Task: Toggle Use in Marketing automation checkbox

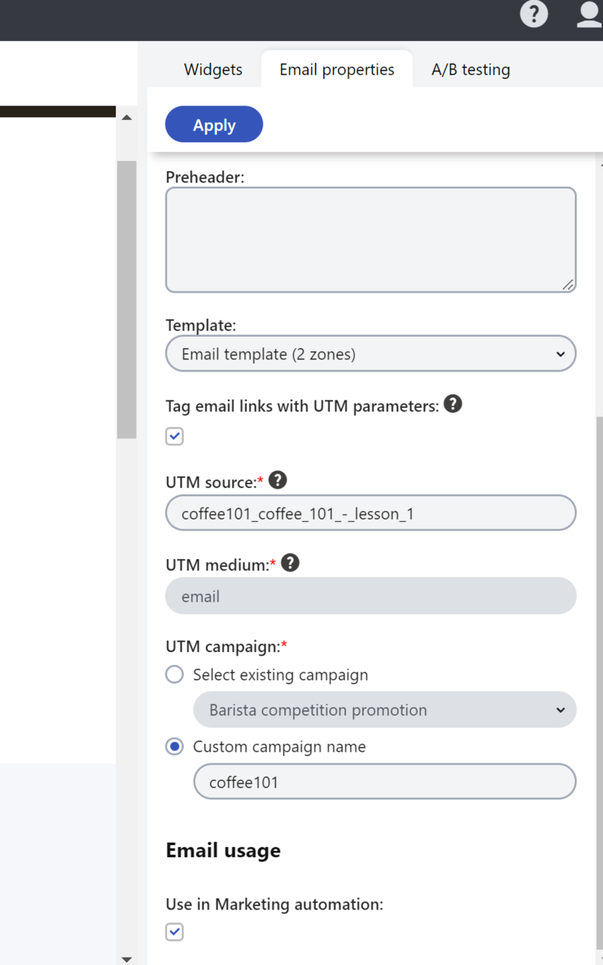Action: tap(175, 932)
